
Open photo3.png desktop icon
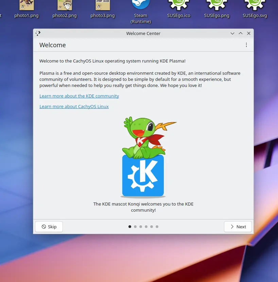pos(103,9)
